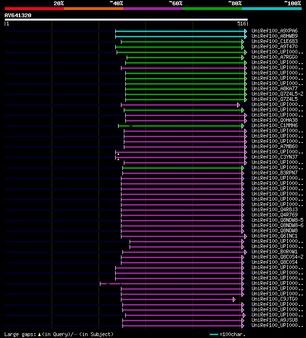Click the purple alignment bar of UniRef100_C9JTG0
The width and height of the screenshot is (306, 338).
177,299
